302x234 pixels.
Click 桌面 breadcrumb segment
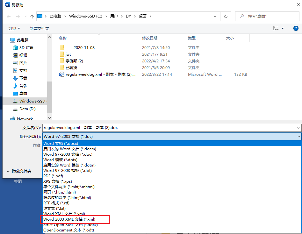click(143, 16)
